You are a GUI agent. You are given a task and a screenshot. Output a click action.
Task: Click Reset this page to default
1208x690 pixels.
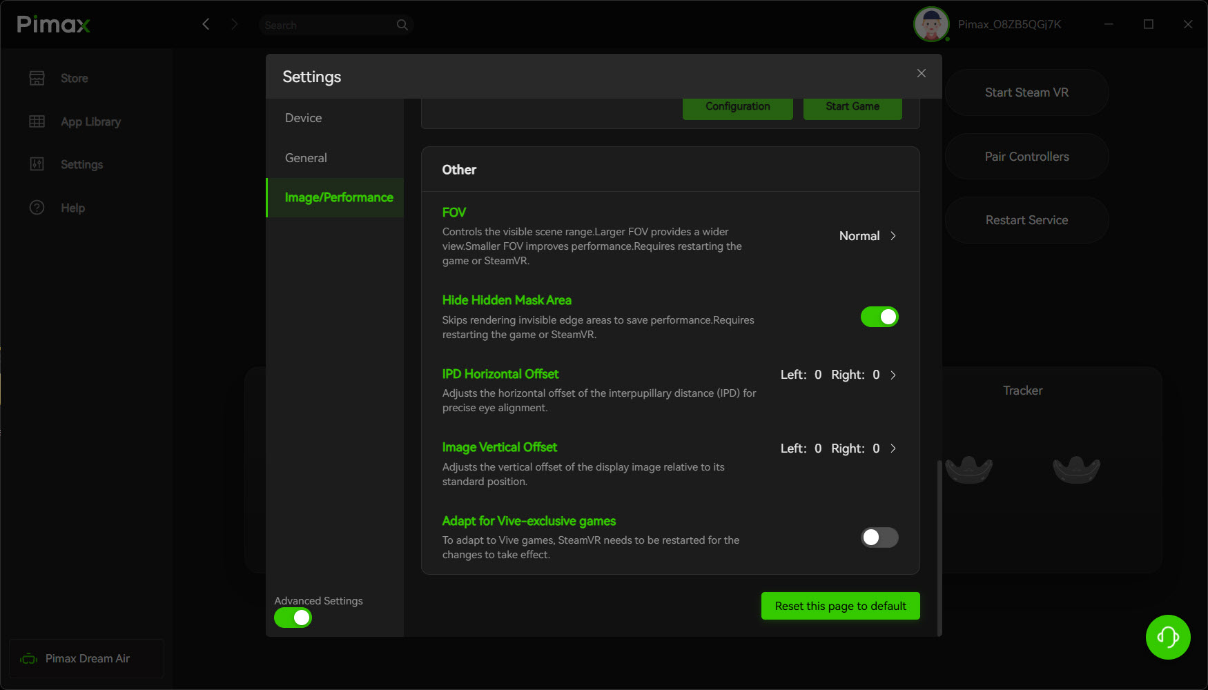tap(841, 606)
